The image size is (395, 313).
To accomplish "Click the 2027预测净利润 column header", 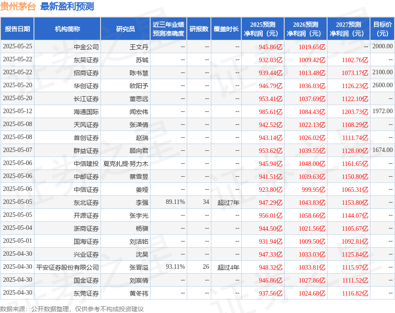I will [x=349, y=29].
